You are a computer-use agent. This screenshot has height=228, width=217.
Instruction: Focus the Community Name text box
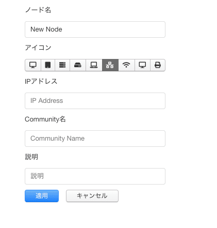coord(95,139)
